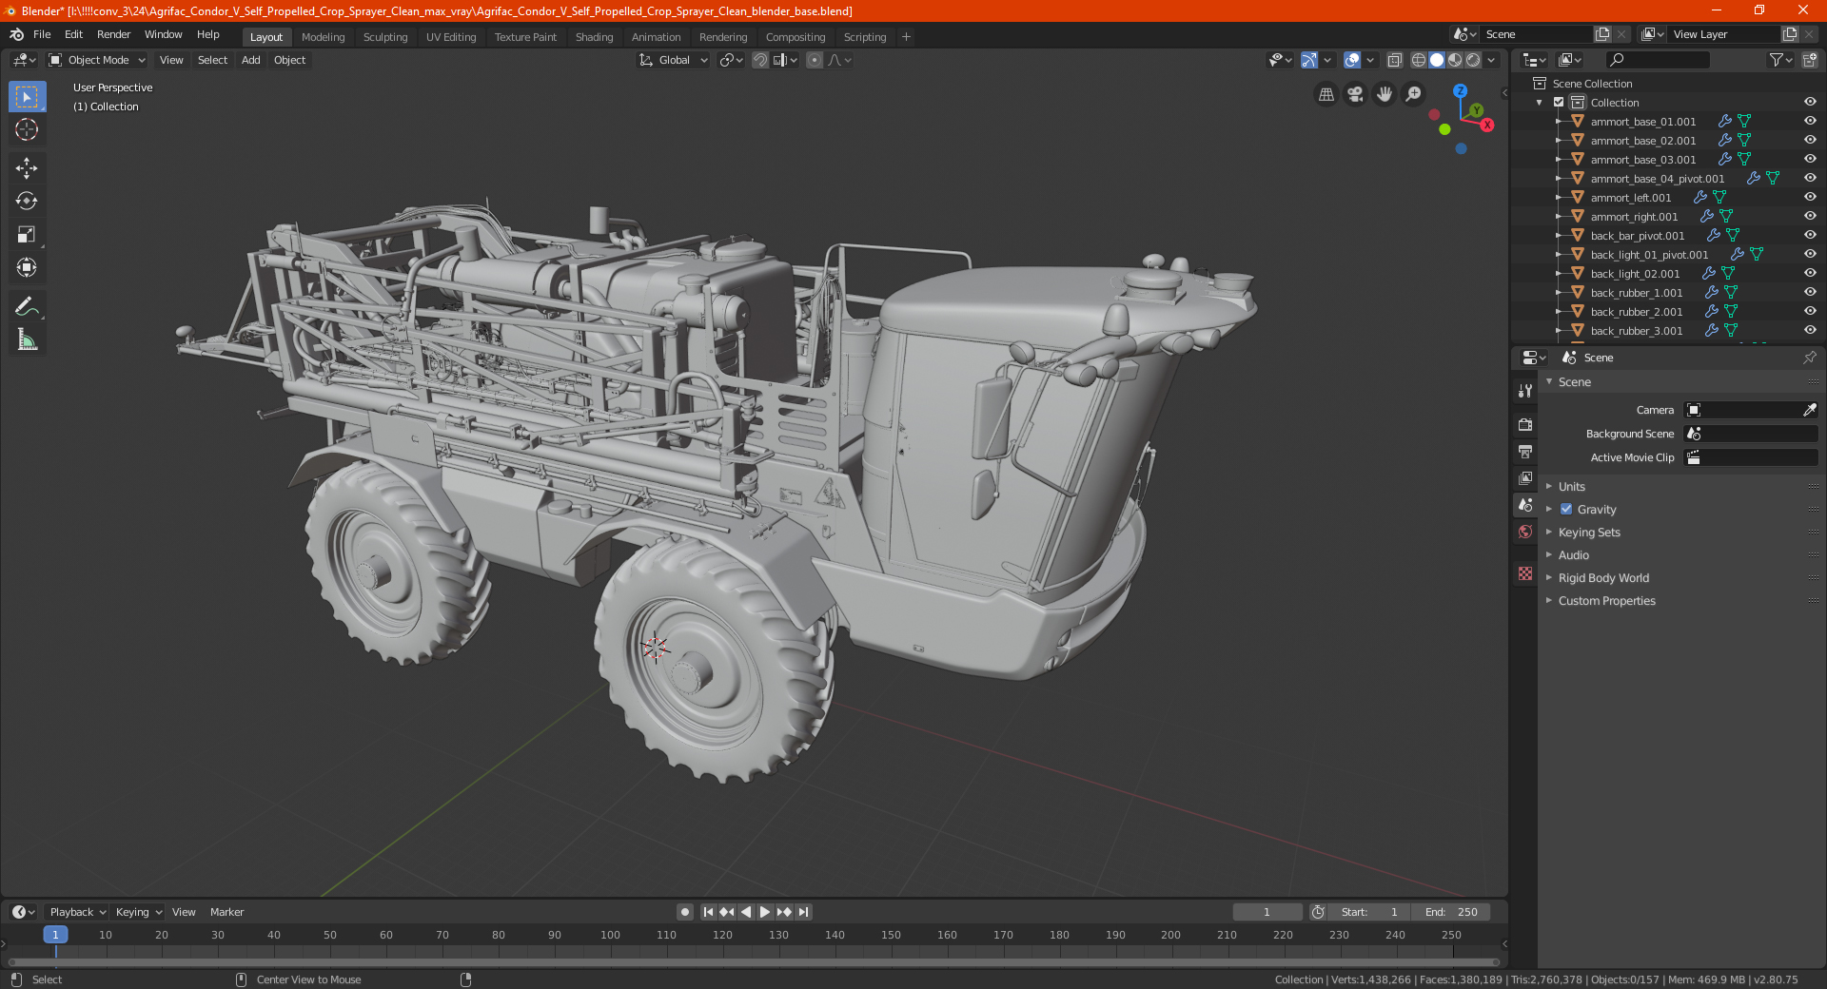Click the Start frame field

point(1368,912)
